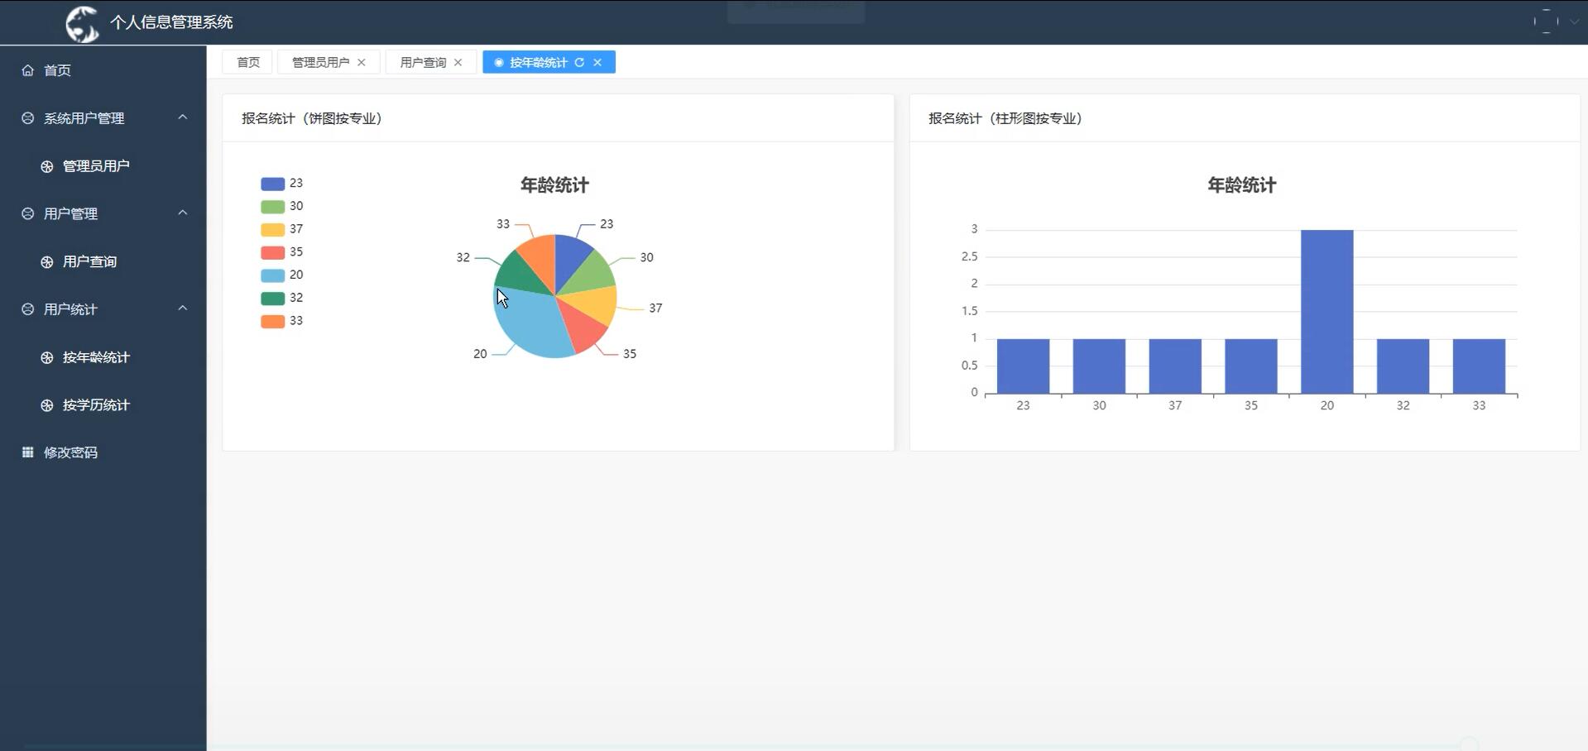Click the bar for age 37
Image resolution: width=1588 pixels, height=751 pixels.
pyautogui.click(x=1175, y=366)
